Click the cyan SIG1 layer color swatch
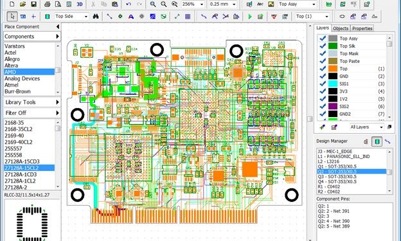Screen dimensions: 401x241 click(x=333, y=84)
